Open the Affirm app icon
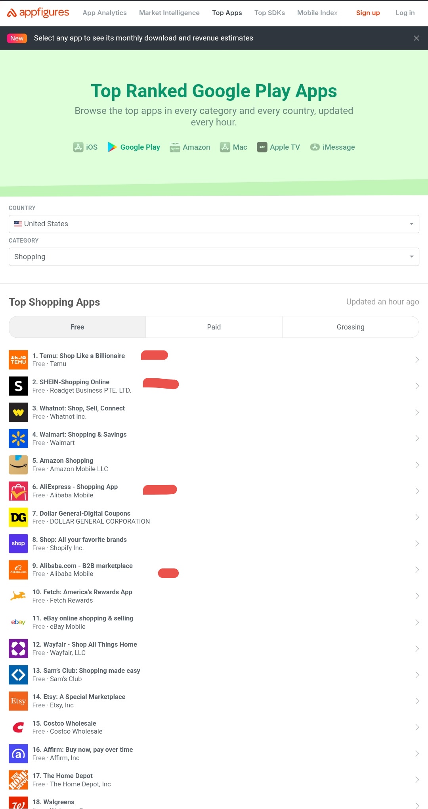This screenshot has width=428, height=809. pos(18,753)
